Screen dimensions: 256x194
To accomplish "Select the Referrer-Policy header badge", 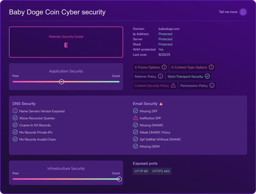I will (148, 77).
